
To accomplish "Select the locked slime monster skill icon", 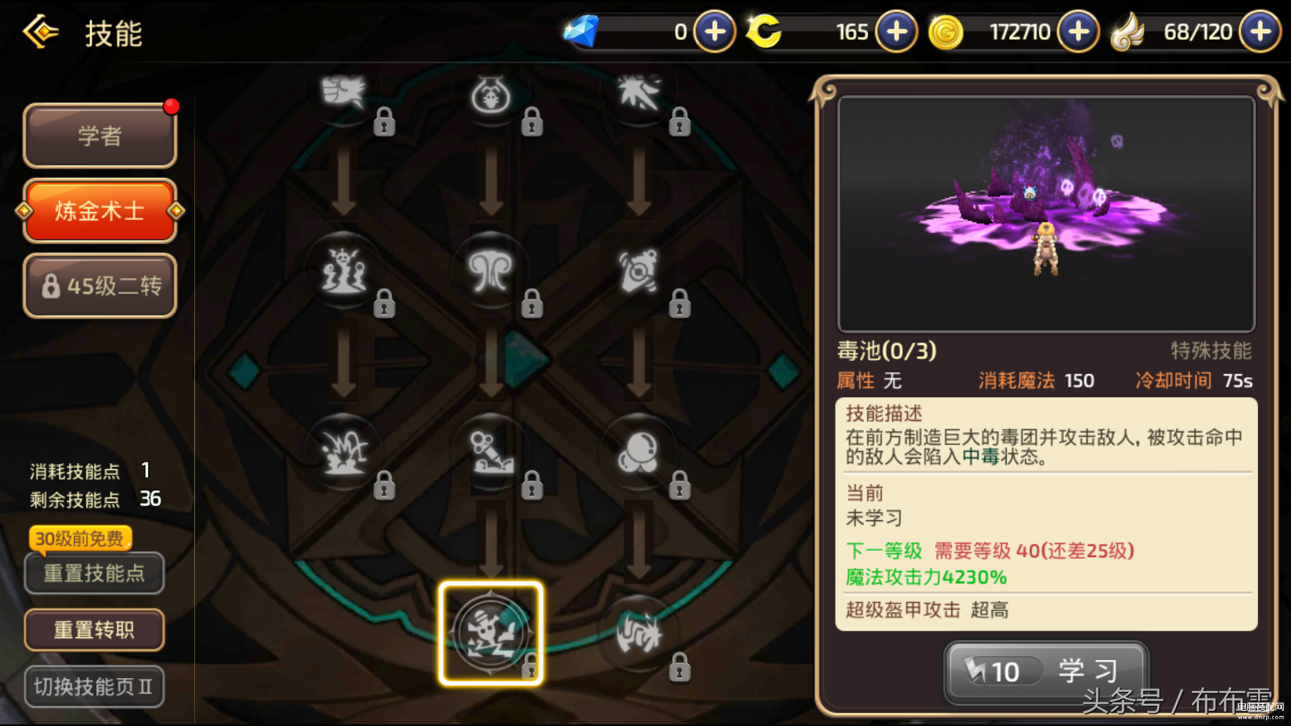I will 344,270.
